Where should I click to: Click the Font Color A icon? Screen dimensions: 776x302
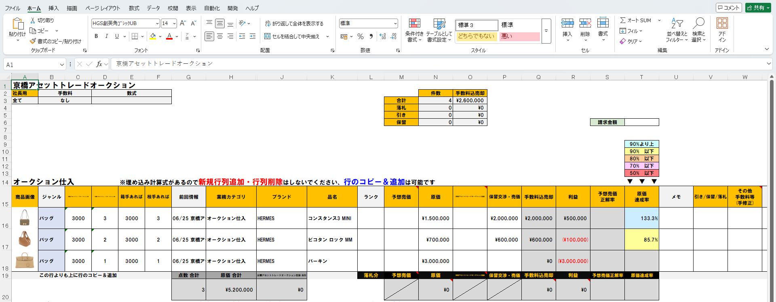169,36
